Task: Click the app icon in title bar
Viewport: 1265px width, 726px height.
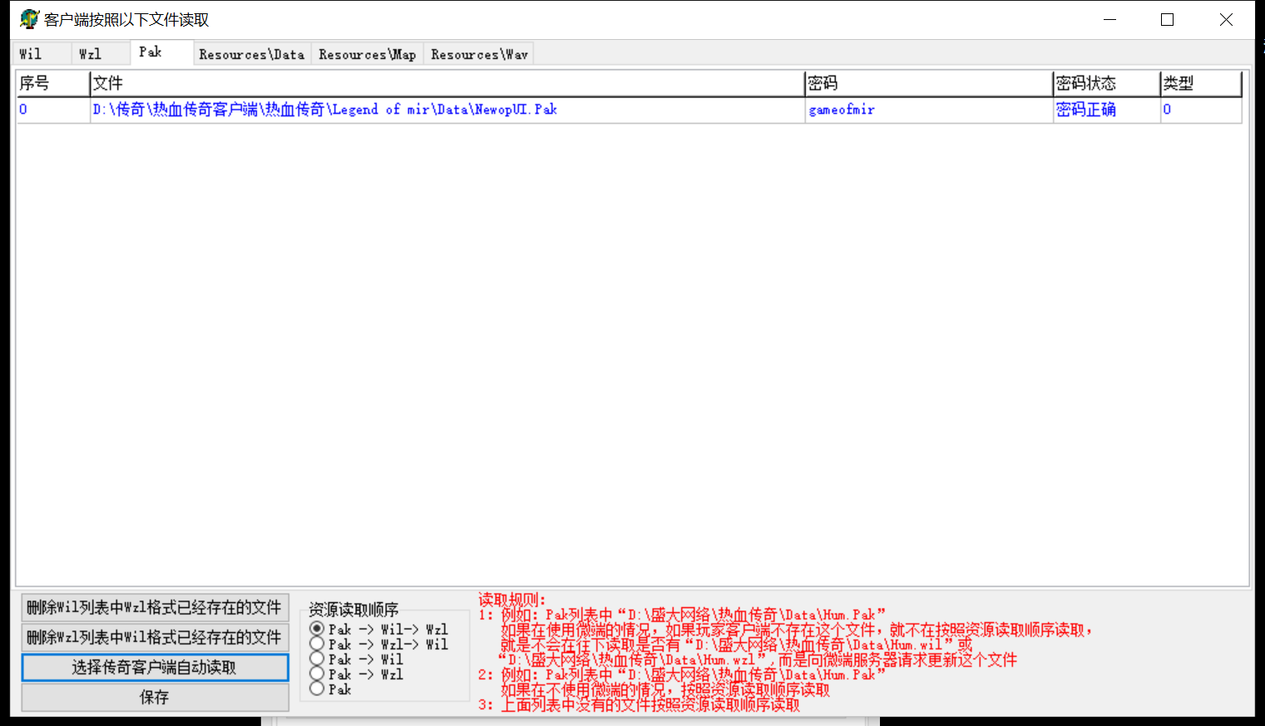Action: [x=29, y=19]
